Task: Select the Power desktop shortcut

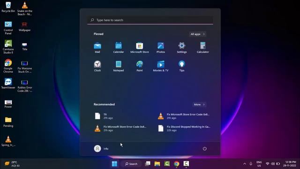Action: tap(8, 104)
